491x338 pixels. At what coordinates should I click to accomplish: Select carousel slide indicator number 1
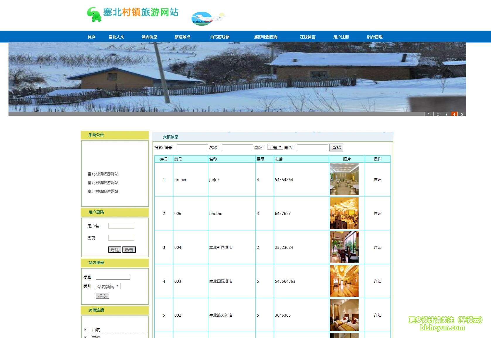click(x=429, y=114)
